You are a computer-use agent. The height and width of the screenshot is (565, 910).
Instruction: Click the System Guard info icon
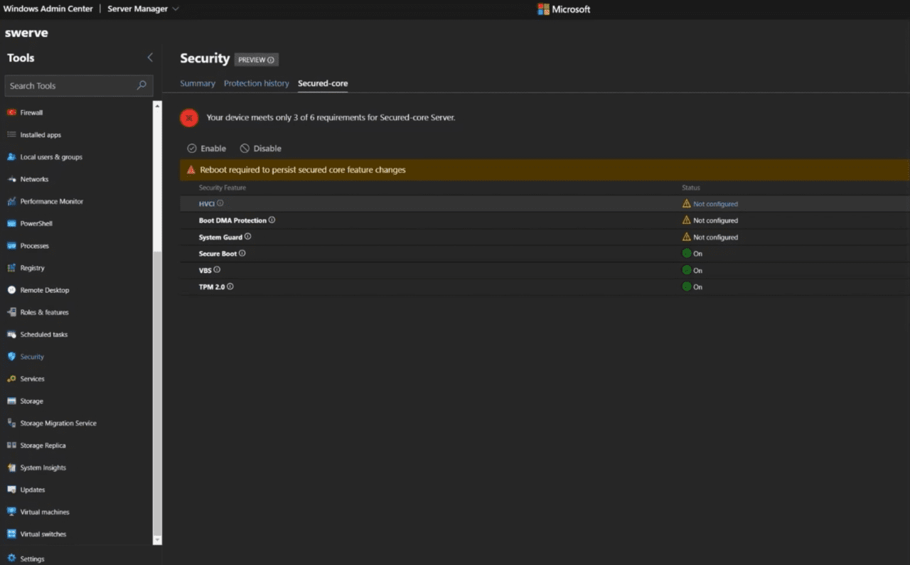[x=247, y=237]
